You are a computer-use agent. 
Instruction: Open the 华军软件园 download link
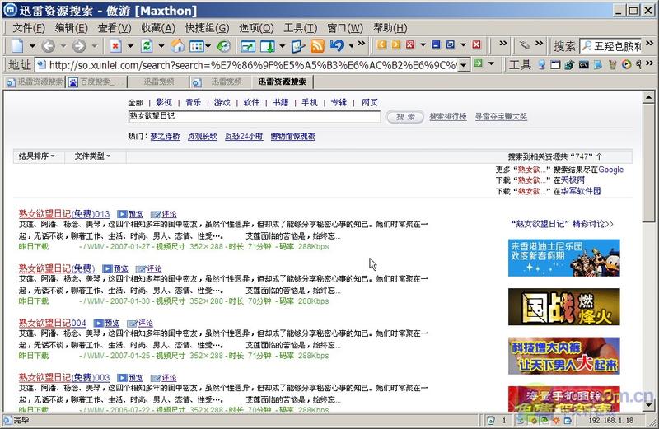click(581, 191)
